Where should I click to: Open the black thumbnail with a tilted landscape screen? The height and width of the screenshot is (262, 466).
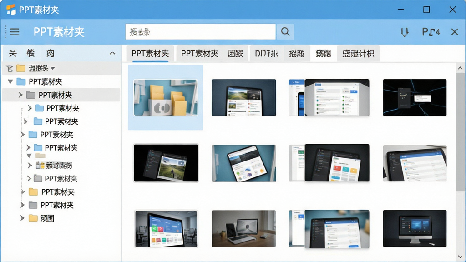click(x=166, y=163)
